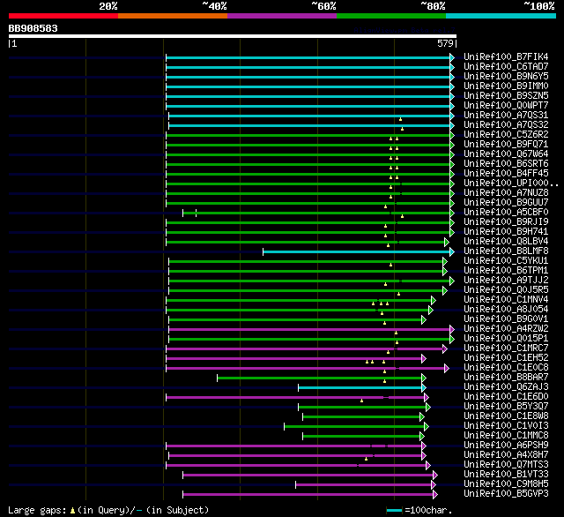Click the arrowhead ending the C1MNV4 alignment
The width and height of the screenshot is (564, 517).
[434, 300]
